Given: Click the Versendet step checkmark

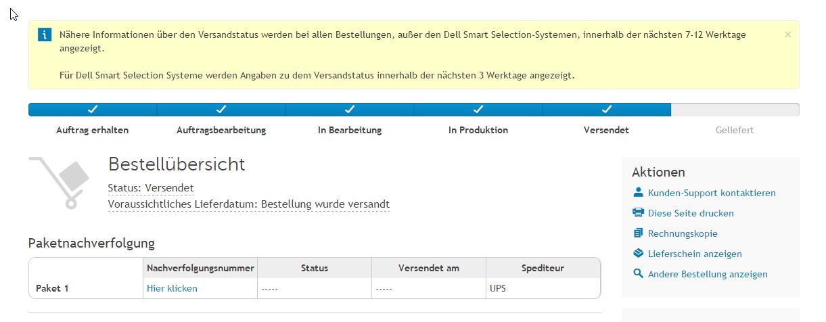Looking at the screenshot, I should click(x=607, y=110).
